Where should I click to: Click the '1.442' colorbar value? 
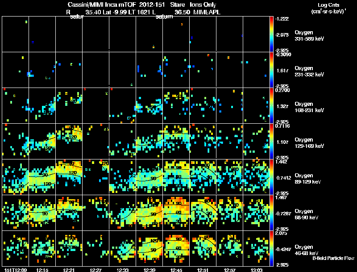point(281,162)
